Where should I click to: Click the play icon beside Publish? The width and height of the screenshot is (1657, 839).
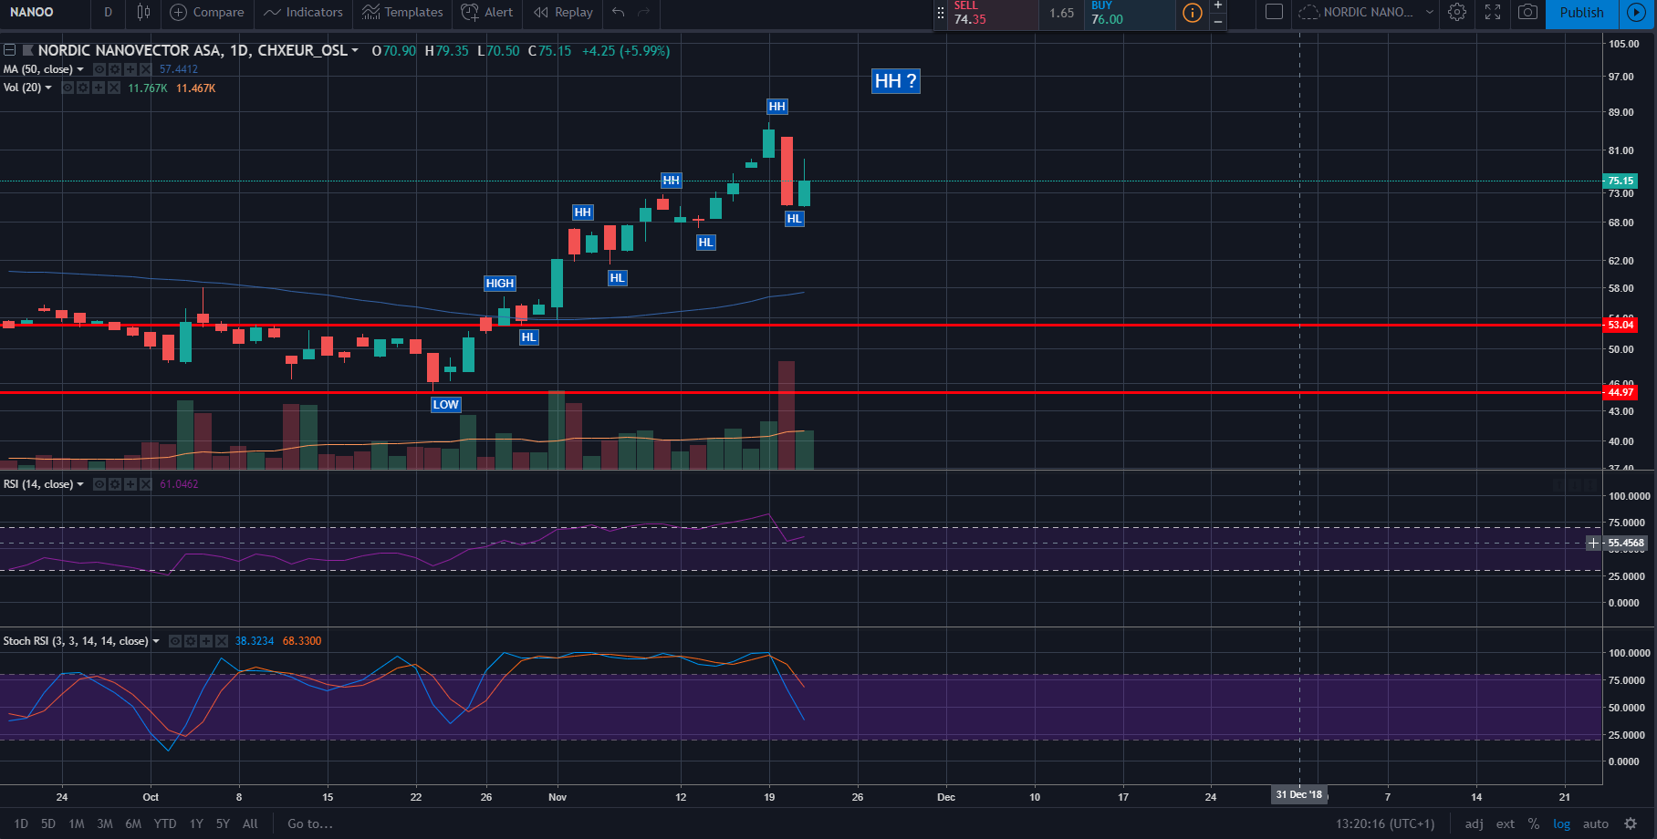(x=1637, y=13)
